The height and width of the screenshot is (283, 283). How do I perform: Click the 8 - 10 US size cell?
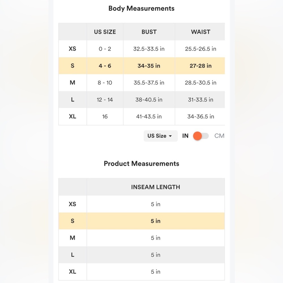(105, 83)
